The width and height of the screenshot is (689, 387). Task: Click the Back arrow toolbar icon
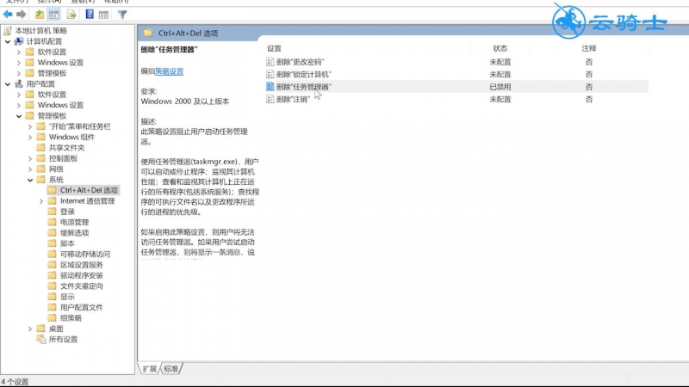(8, 15)
